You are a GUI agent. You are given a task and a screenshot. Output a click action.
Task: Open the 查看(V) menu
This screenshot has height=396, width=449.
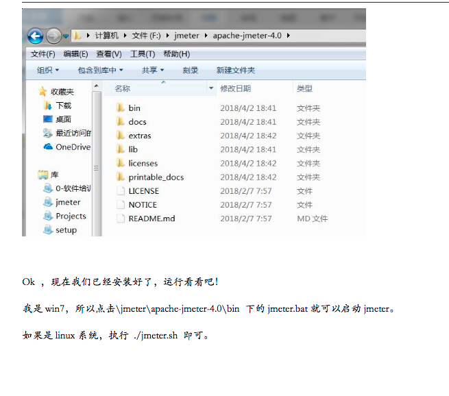click(x=109, y=54)
